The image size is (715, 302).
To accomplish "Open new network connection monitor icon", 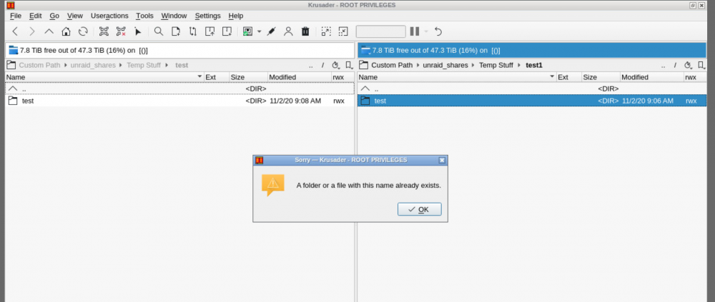I will point(247,31).
